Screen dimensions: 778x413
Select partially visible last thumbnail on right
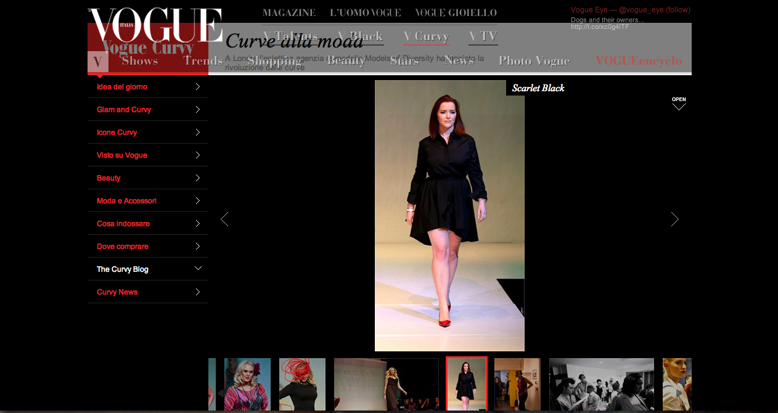click(677, 385)
